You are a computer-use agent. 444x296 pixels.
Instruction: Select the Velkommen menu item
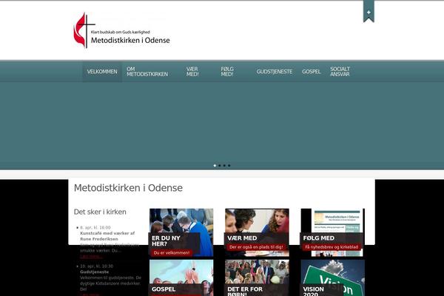click(x=102, y=72)
